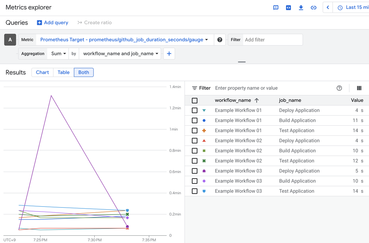The width and height of the screenshot is (369, 243).
Task: Open the feedback icon in the toolbar
Action: (x=276, y=7)
